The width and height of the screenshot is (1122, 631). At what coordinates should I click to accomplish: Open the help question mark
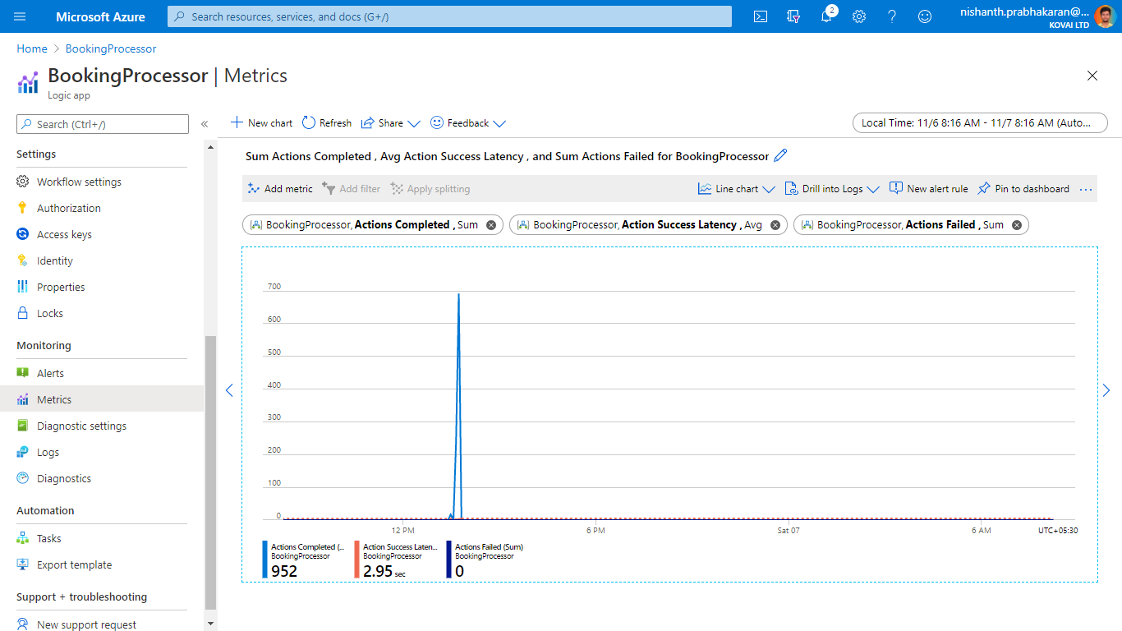(x=892, y=16)
